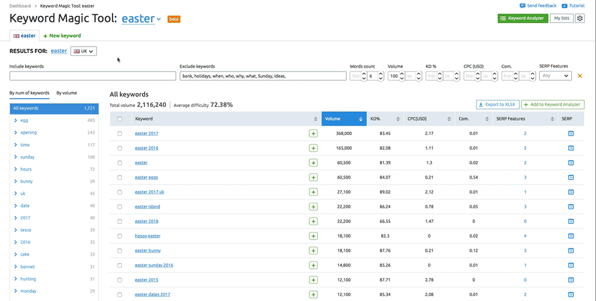This screenshot has width=596, height=301.
Task: Add 'easter 2017 uk' via plus icon
Action: coord(313,192)
